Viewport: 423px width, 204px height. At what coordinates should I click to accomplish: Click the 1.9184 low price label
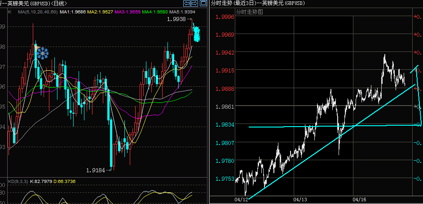click(96, 170)
